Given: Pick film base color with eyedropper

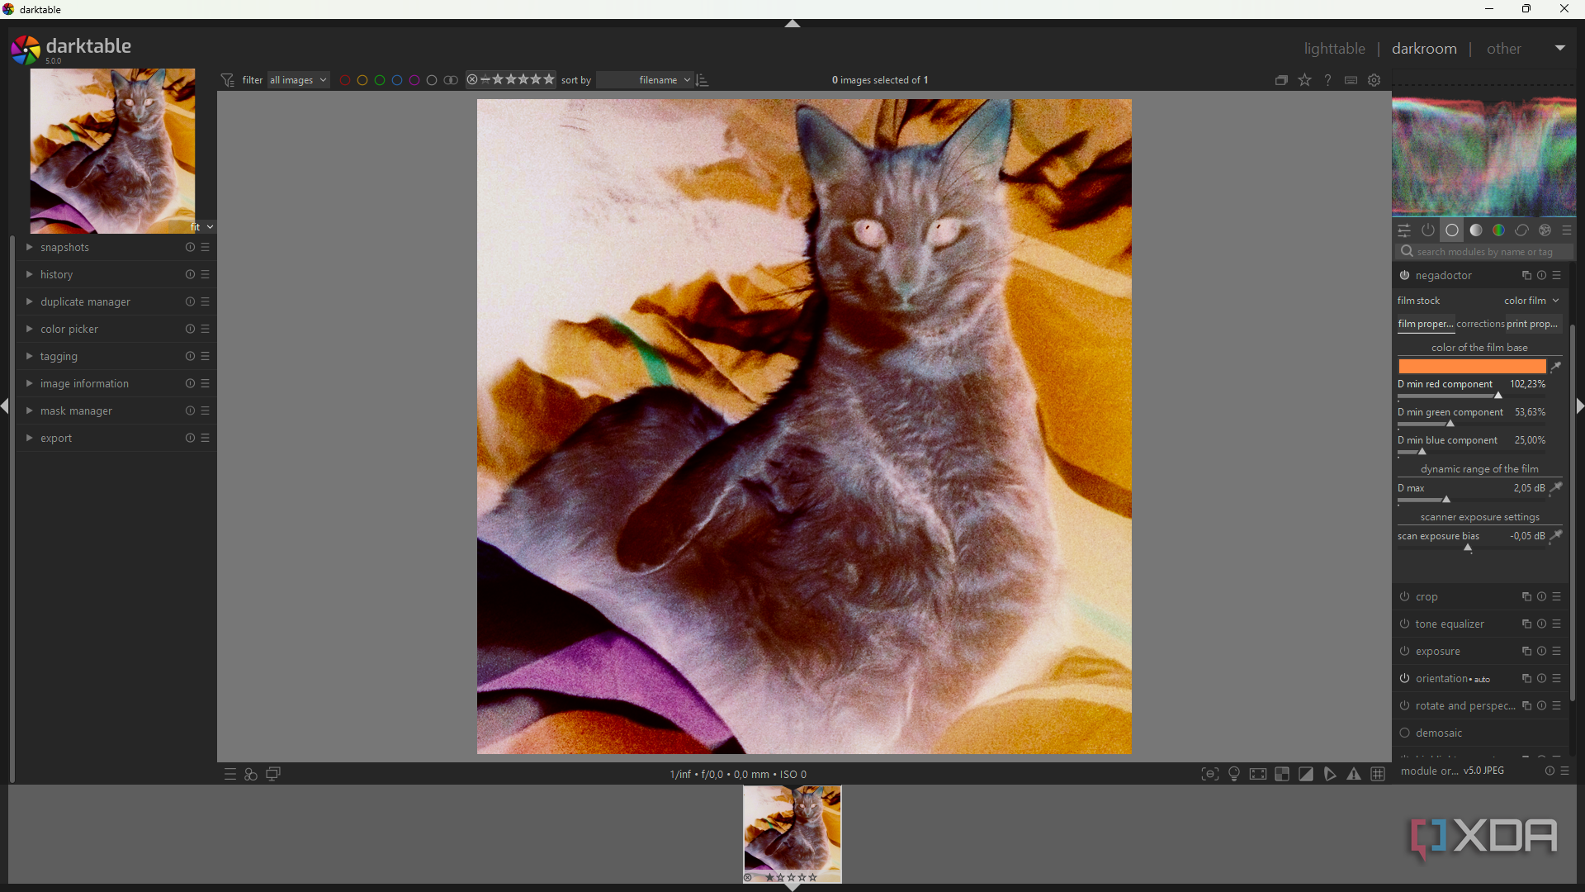Looking at the screenshot, I should [x=1556, y=367].
